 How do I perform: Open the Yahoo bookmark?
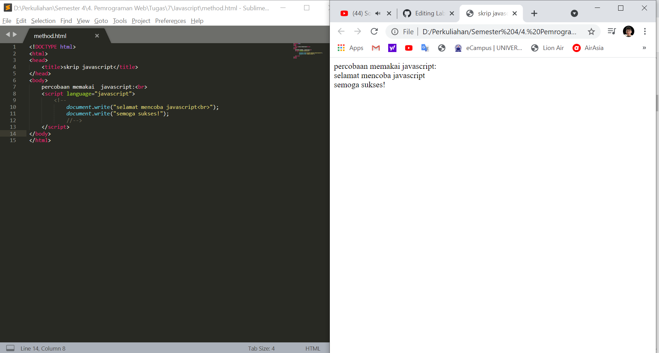pos(392,48)
